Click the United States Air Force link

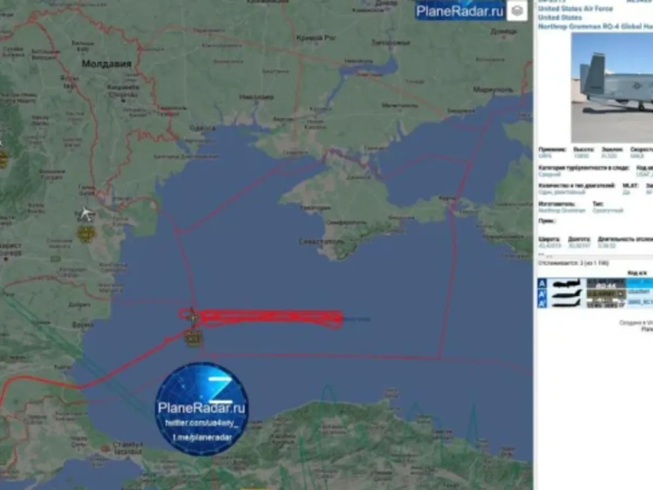(x=575, y=9)
